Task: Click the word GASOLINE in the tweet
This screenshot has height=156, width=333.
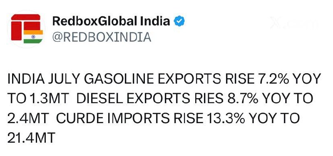Action: 119,79
